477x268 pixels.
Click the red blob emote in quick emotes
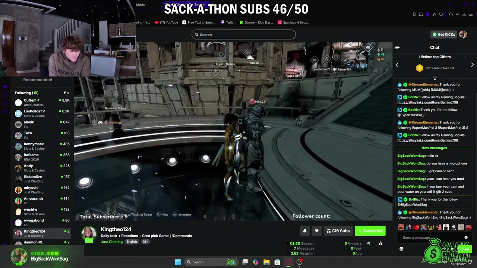click(x=416, y=227)
